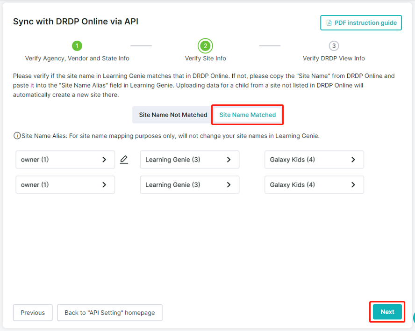Click the green step 1 circle
This screenshot has height=331, width=415.
[x=77, y=46]
